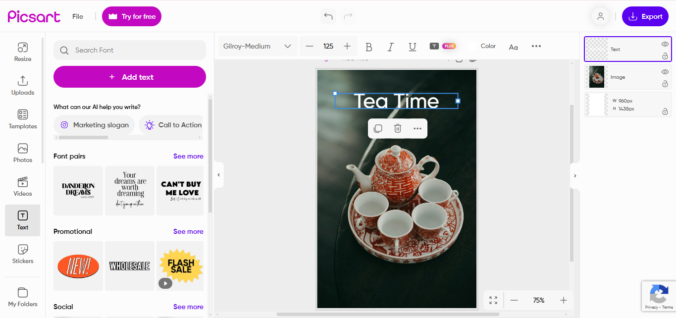Click the canvas horizontal scrollbar
The width and height of the screenshot is (676, 318).
point(388,314)
